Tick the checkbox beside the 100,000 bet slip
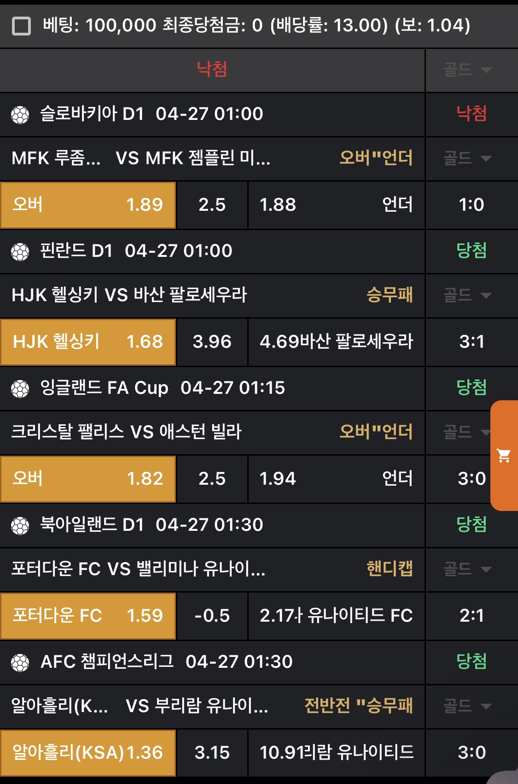This screenshot has width=518, height=784. 21,26
